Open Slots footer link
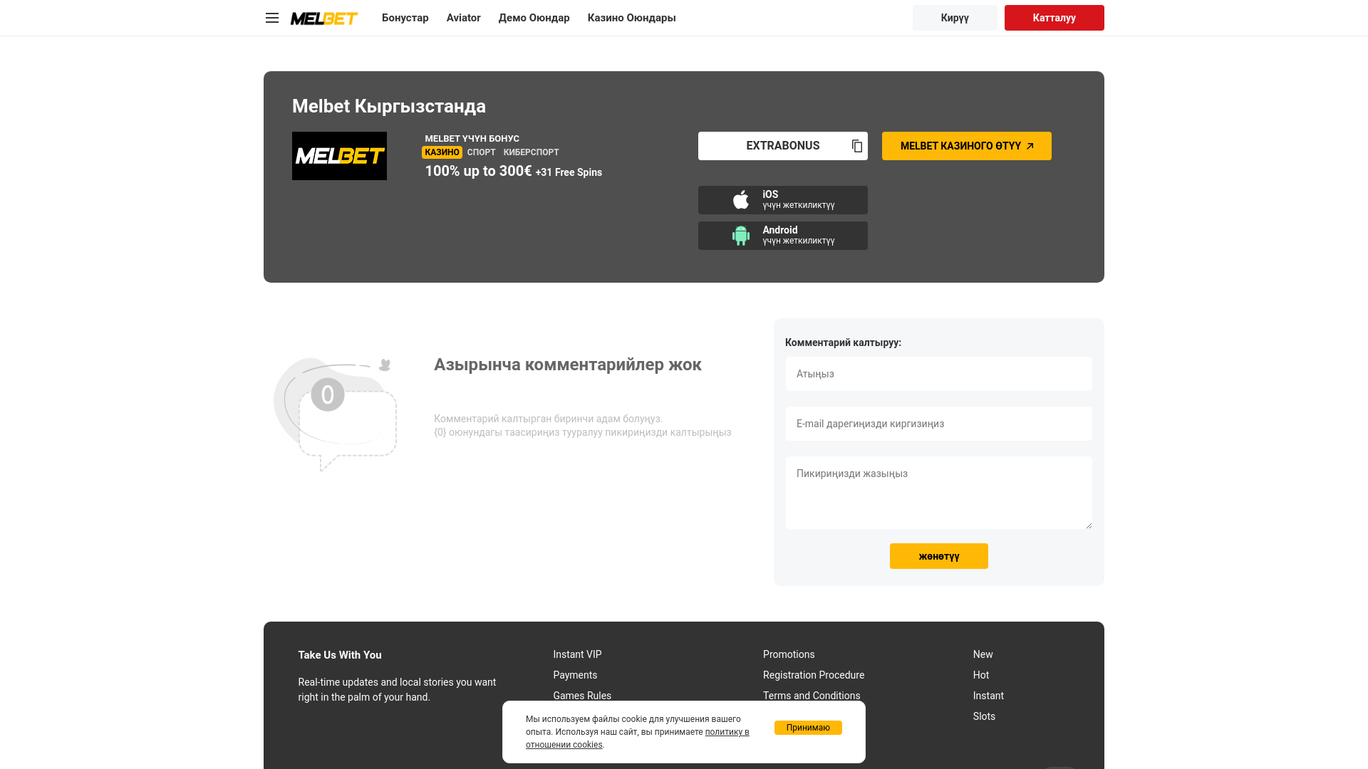The height and width of the screenshot is (769, 1368). coord(984,716)
